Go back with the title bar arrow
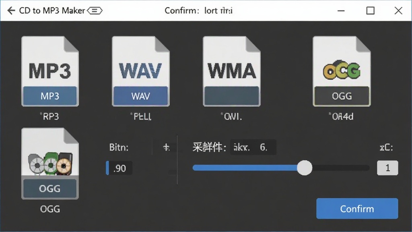 [11, 10]
